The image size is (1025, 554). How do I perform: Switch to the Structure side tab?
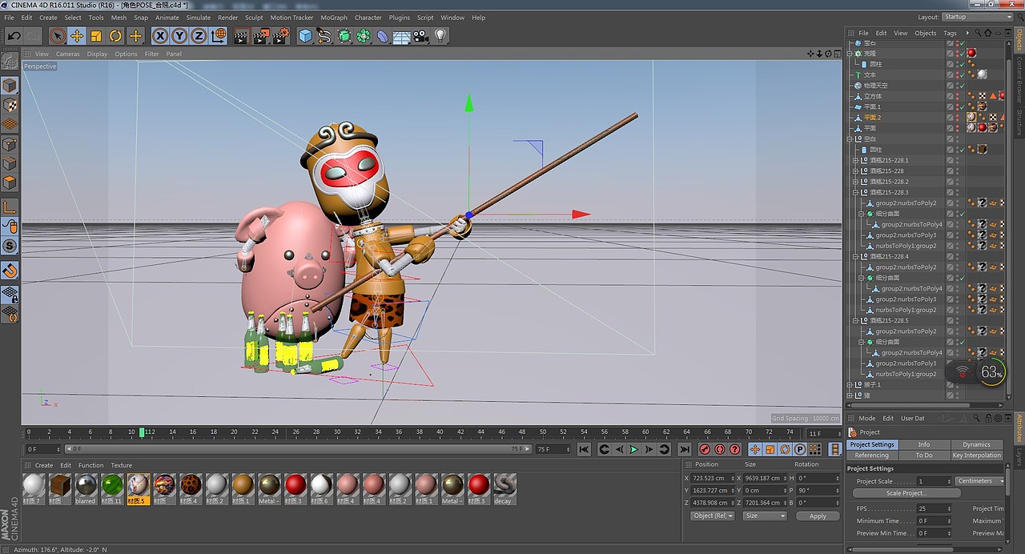1019,122
